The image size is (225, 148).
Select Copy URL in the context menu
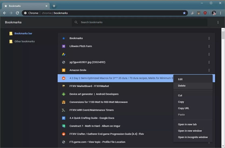click(x=193, y=108)
